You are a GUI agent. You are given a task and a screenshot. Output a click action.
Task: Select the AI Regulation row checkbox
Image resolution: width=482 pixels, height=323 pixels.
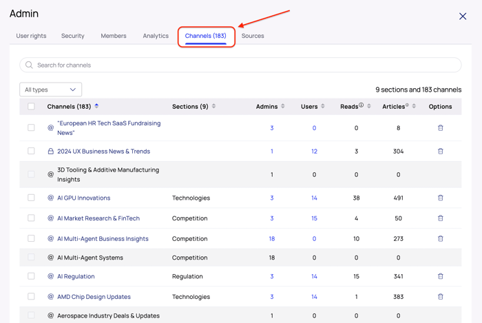[x=31, y=276]
